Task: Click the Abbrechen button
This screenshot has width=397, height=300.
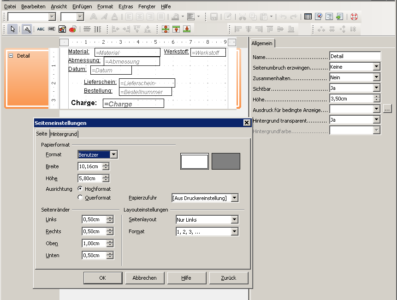Action: point(145,278)
